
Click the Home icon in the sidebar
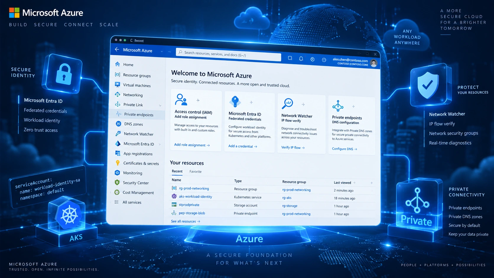point(118,64)
